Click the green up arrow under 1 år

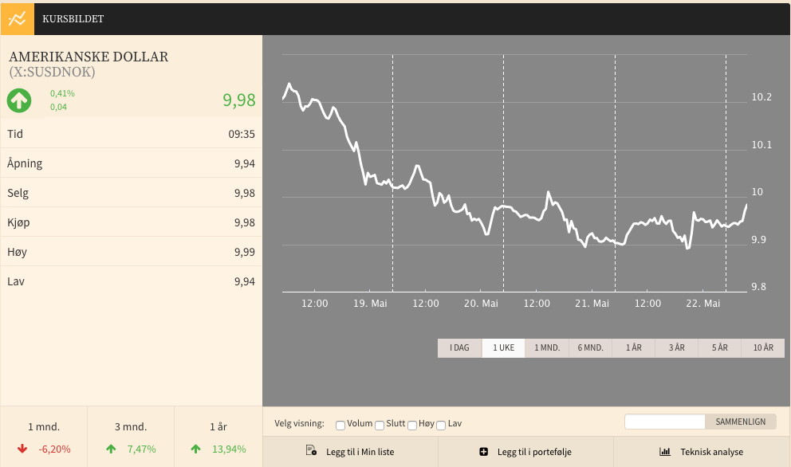click(195, 449)
